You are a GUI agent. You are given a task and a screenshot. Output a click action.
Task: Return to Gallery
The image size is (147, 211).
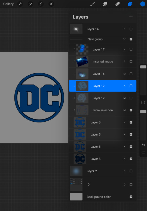click(8, 4)
